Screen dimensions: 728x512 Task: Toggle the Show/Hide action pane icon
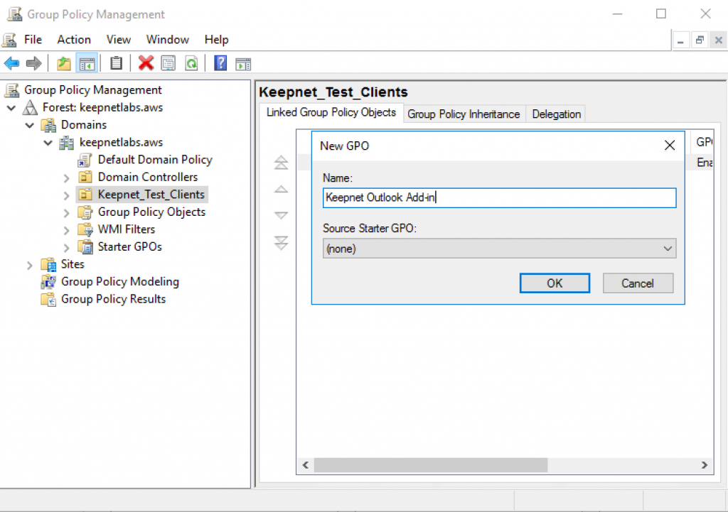point(243,64)
